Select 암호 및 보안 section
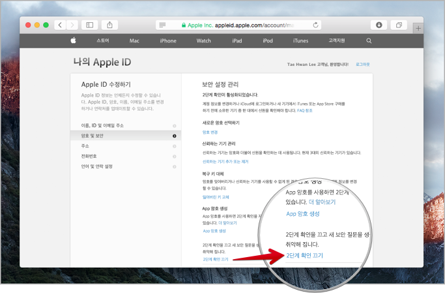 point(126,136)
